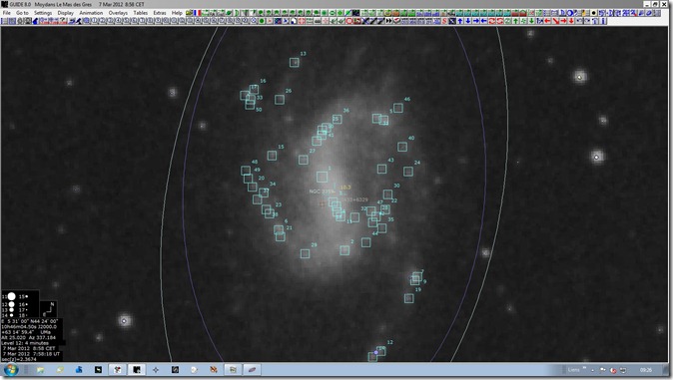
Task: Open the Overlays menu
Action: click(x=118, y=13)
